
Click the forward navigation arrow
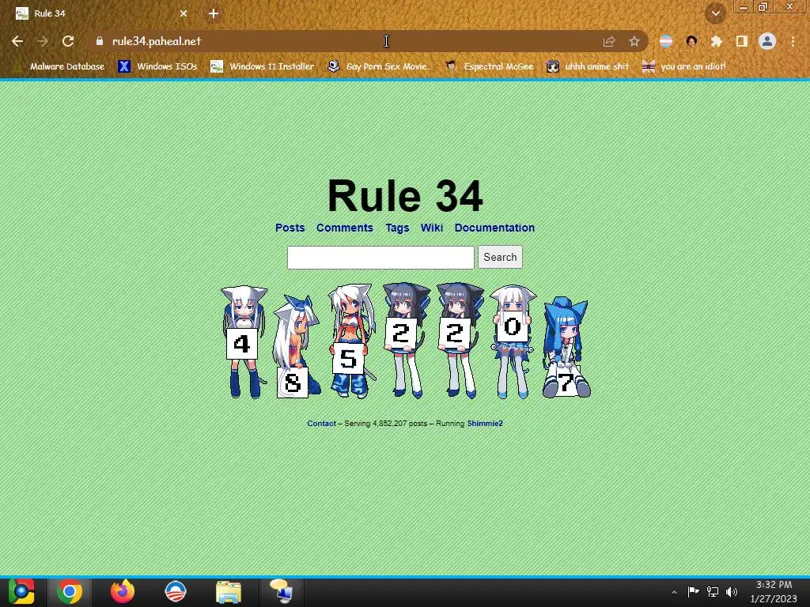tap(43, 41)
